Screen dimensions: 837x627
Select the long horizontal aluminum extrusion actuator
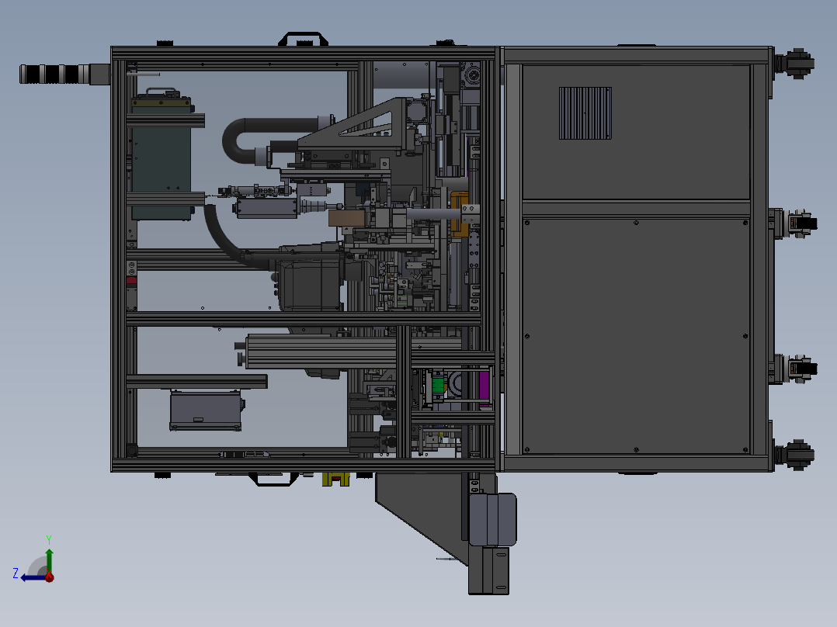click(x=320, y=352)
